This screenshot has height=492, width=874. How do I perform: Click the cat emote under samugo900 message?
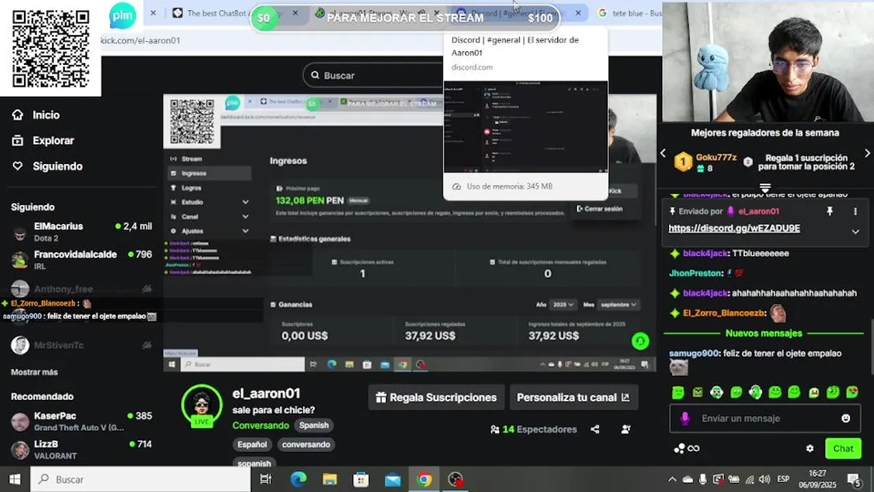point(678,368)
